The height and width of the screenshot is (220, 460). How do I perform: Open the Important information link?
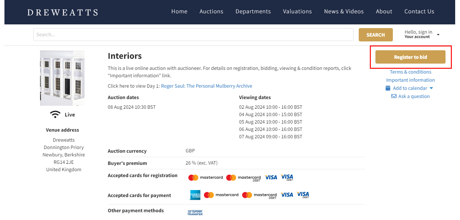[x=410, y=80]
